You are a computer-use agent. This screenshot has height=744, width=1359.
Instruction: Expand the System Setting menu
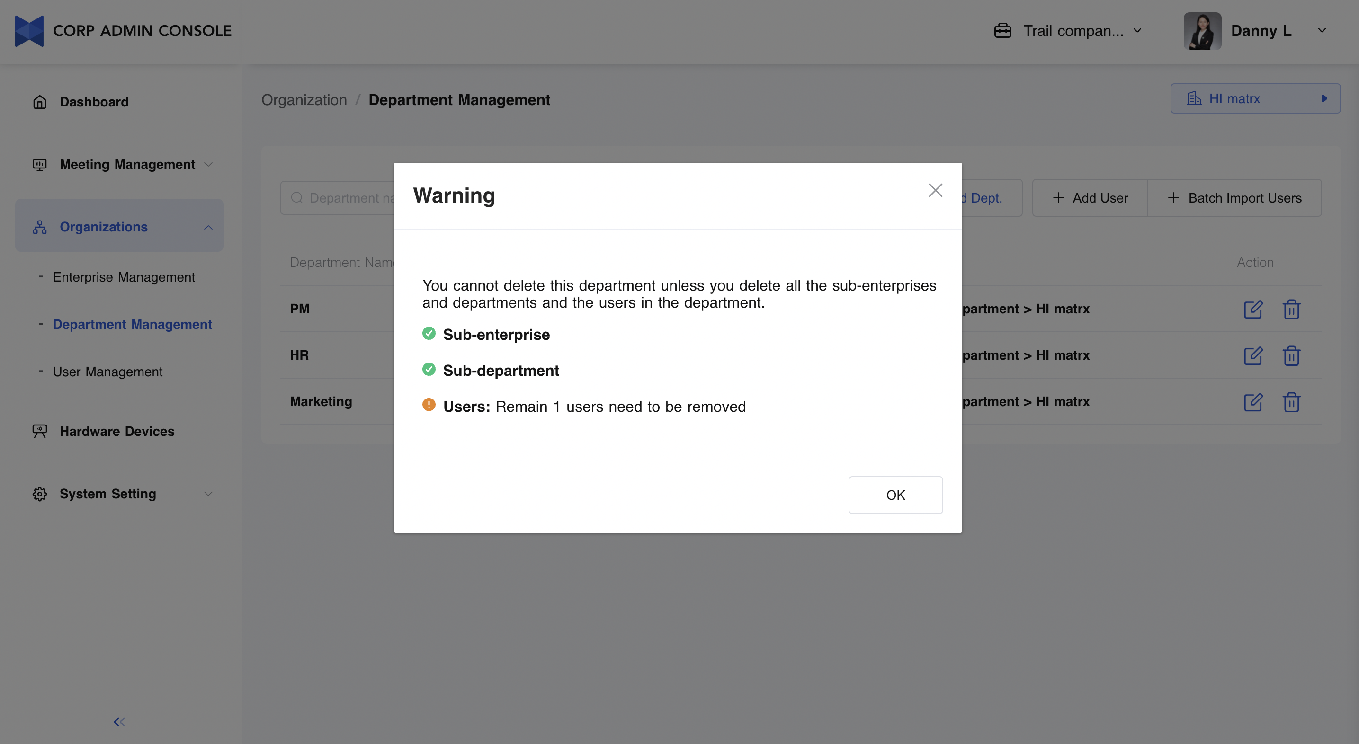[107, 494]
